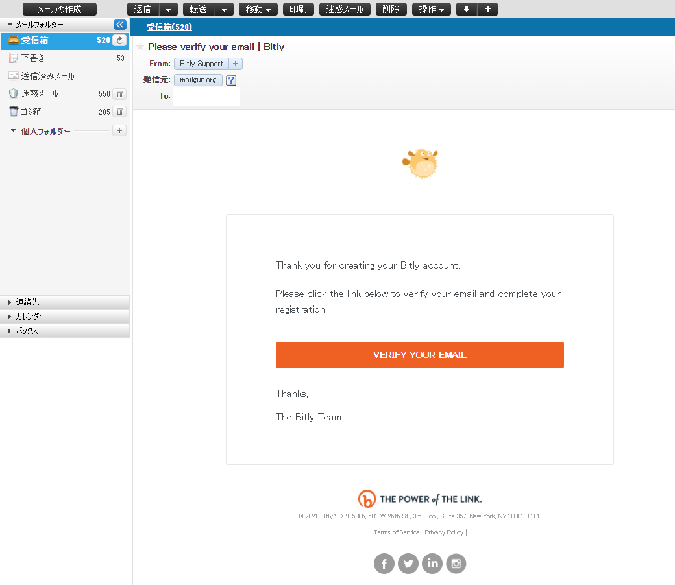Open reply options dropdown arrow
This screenshot has width=675, height=585.
[168, 9]
